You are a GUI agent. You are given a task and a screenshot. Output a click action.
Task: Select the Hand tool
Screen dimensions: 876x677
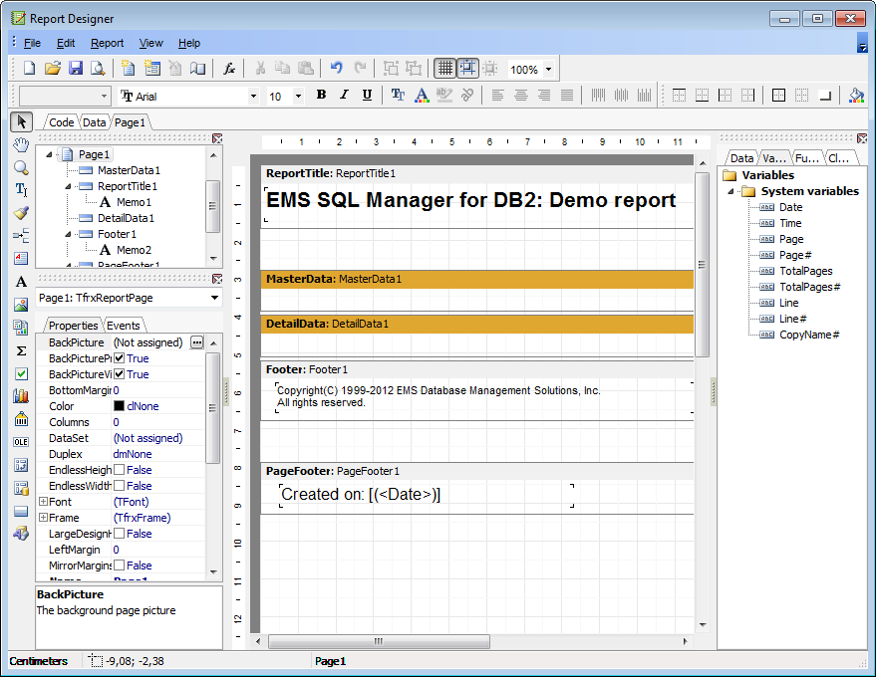(21, 144)
